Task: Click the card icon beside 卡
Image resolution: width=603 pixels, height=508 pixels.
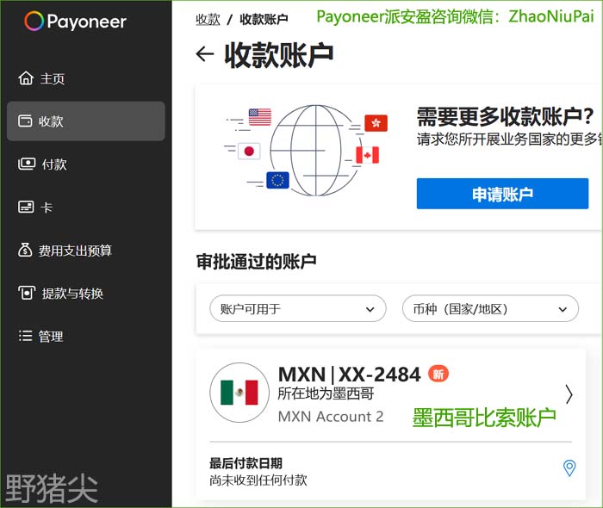Action: [26, 207]
